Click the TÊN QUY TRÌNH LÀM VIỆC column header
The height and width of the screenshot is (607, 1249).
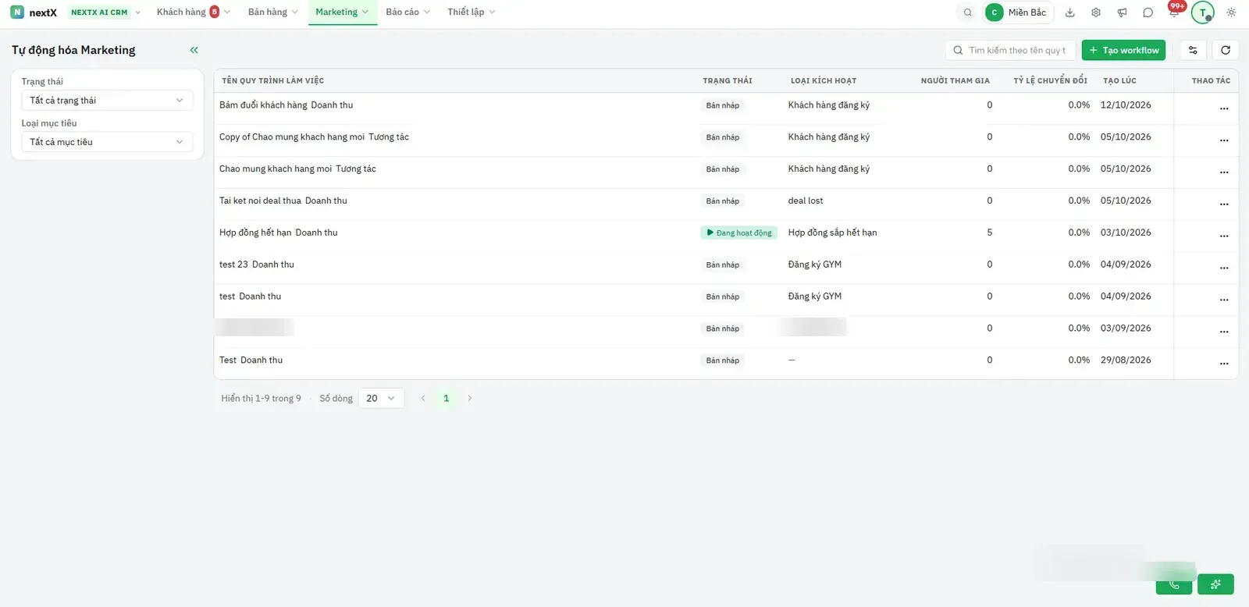coord(272,80)
